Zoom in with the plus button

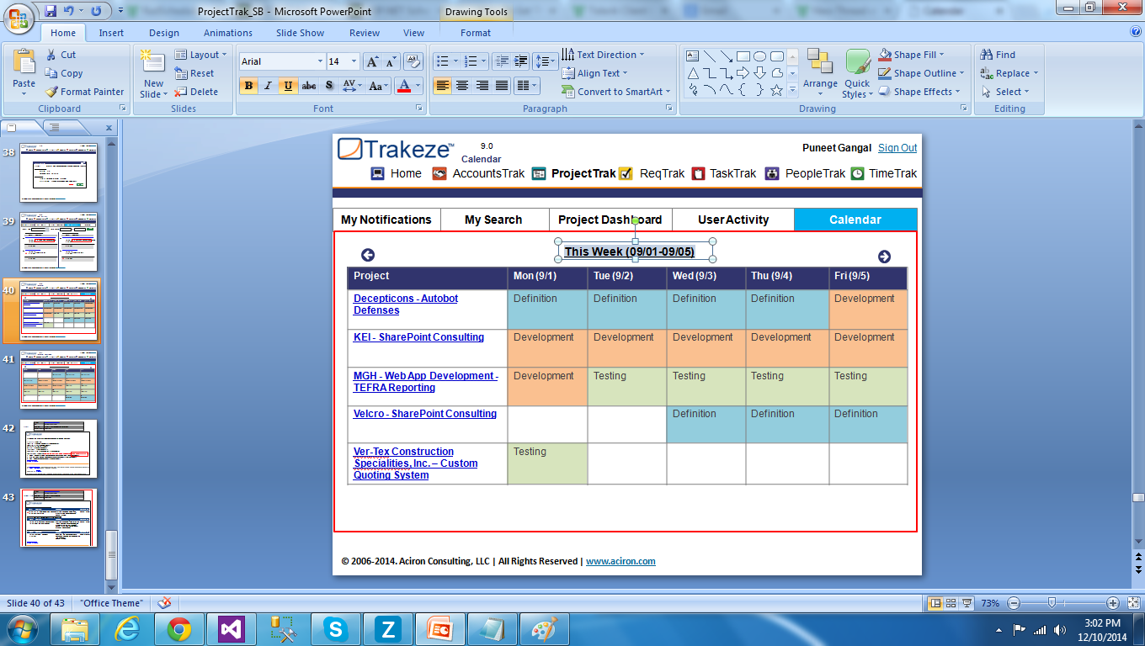[x=1112, y=603]
